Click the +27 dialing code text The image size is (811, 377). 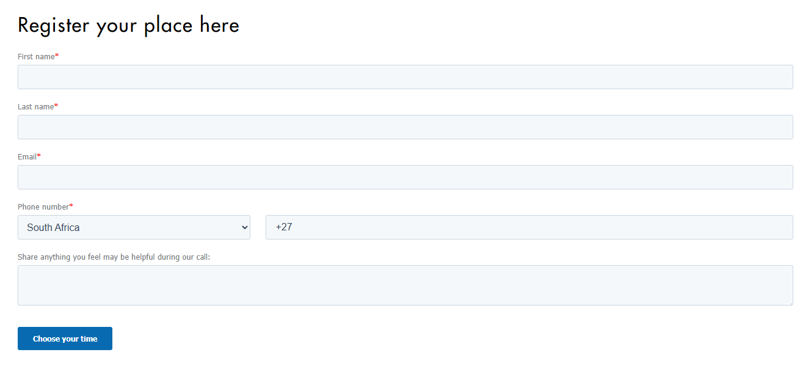pos(284,227)
